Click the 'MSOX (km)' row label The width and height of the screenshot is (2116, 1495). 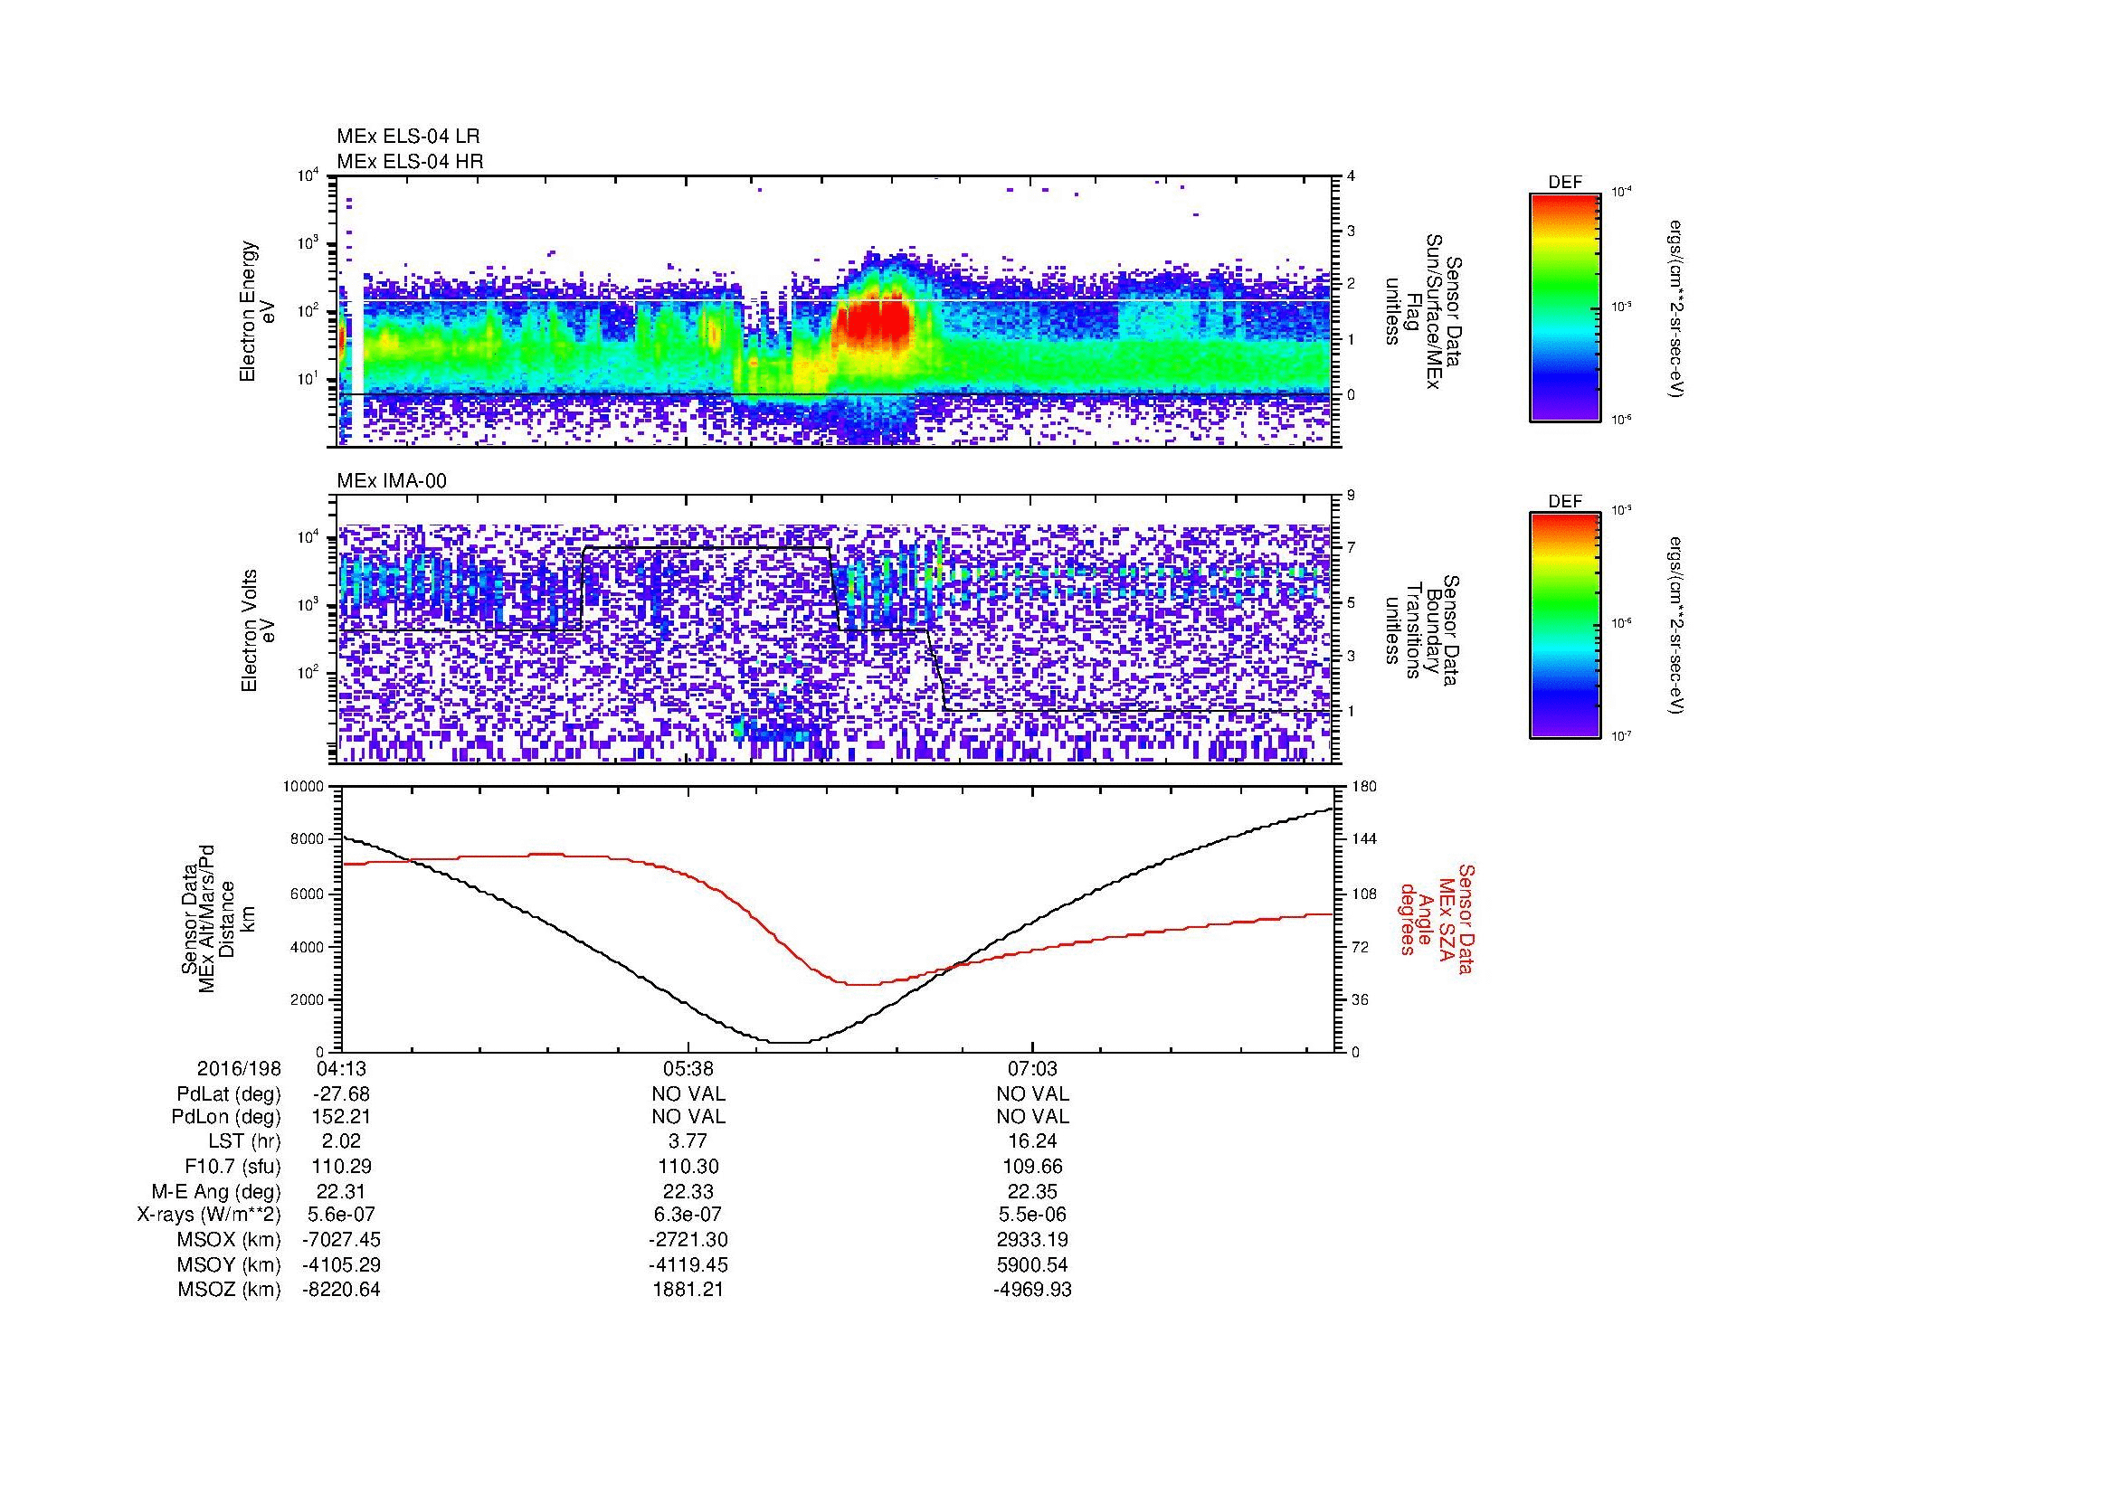coord(230,1240)
